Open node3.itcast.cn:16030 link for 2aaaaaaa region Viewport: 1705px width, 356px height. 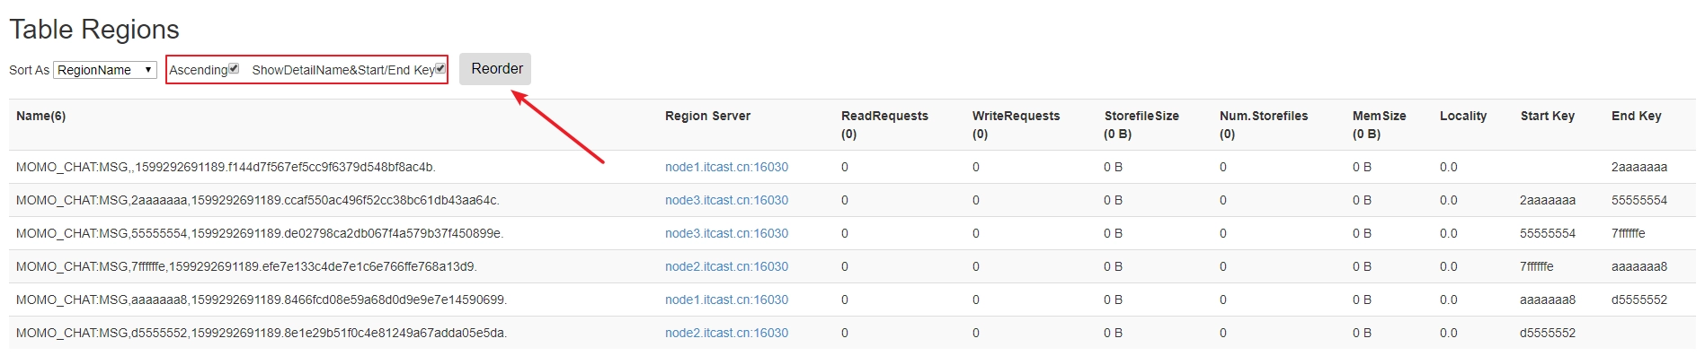726,200
